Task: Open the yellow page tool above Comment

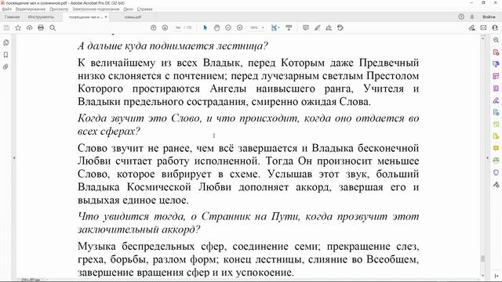Action: point(496,136)
